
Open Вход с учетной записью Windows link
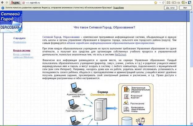coord(23,56)
